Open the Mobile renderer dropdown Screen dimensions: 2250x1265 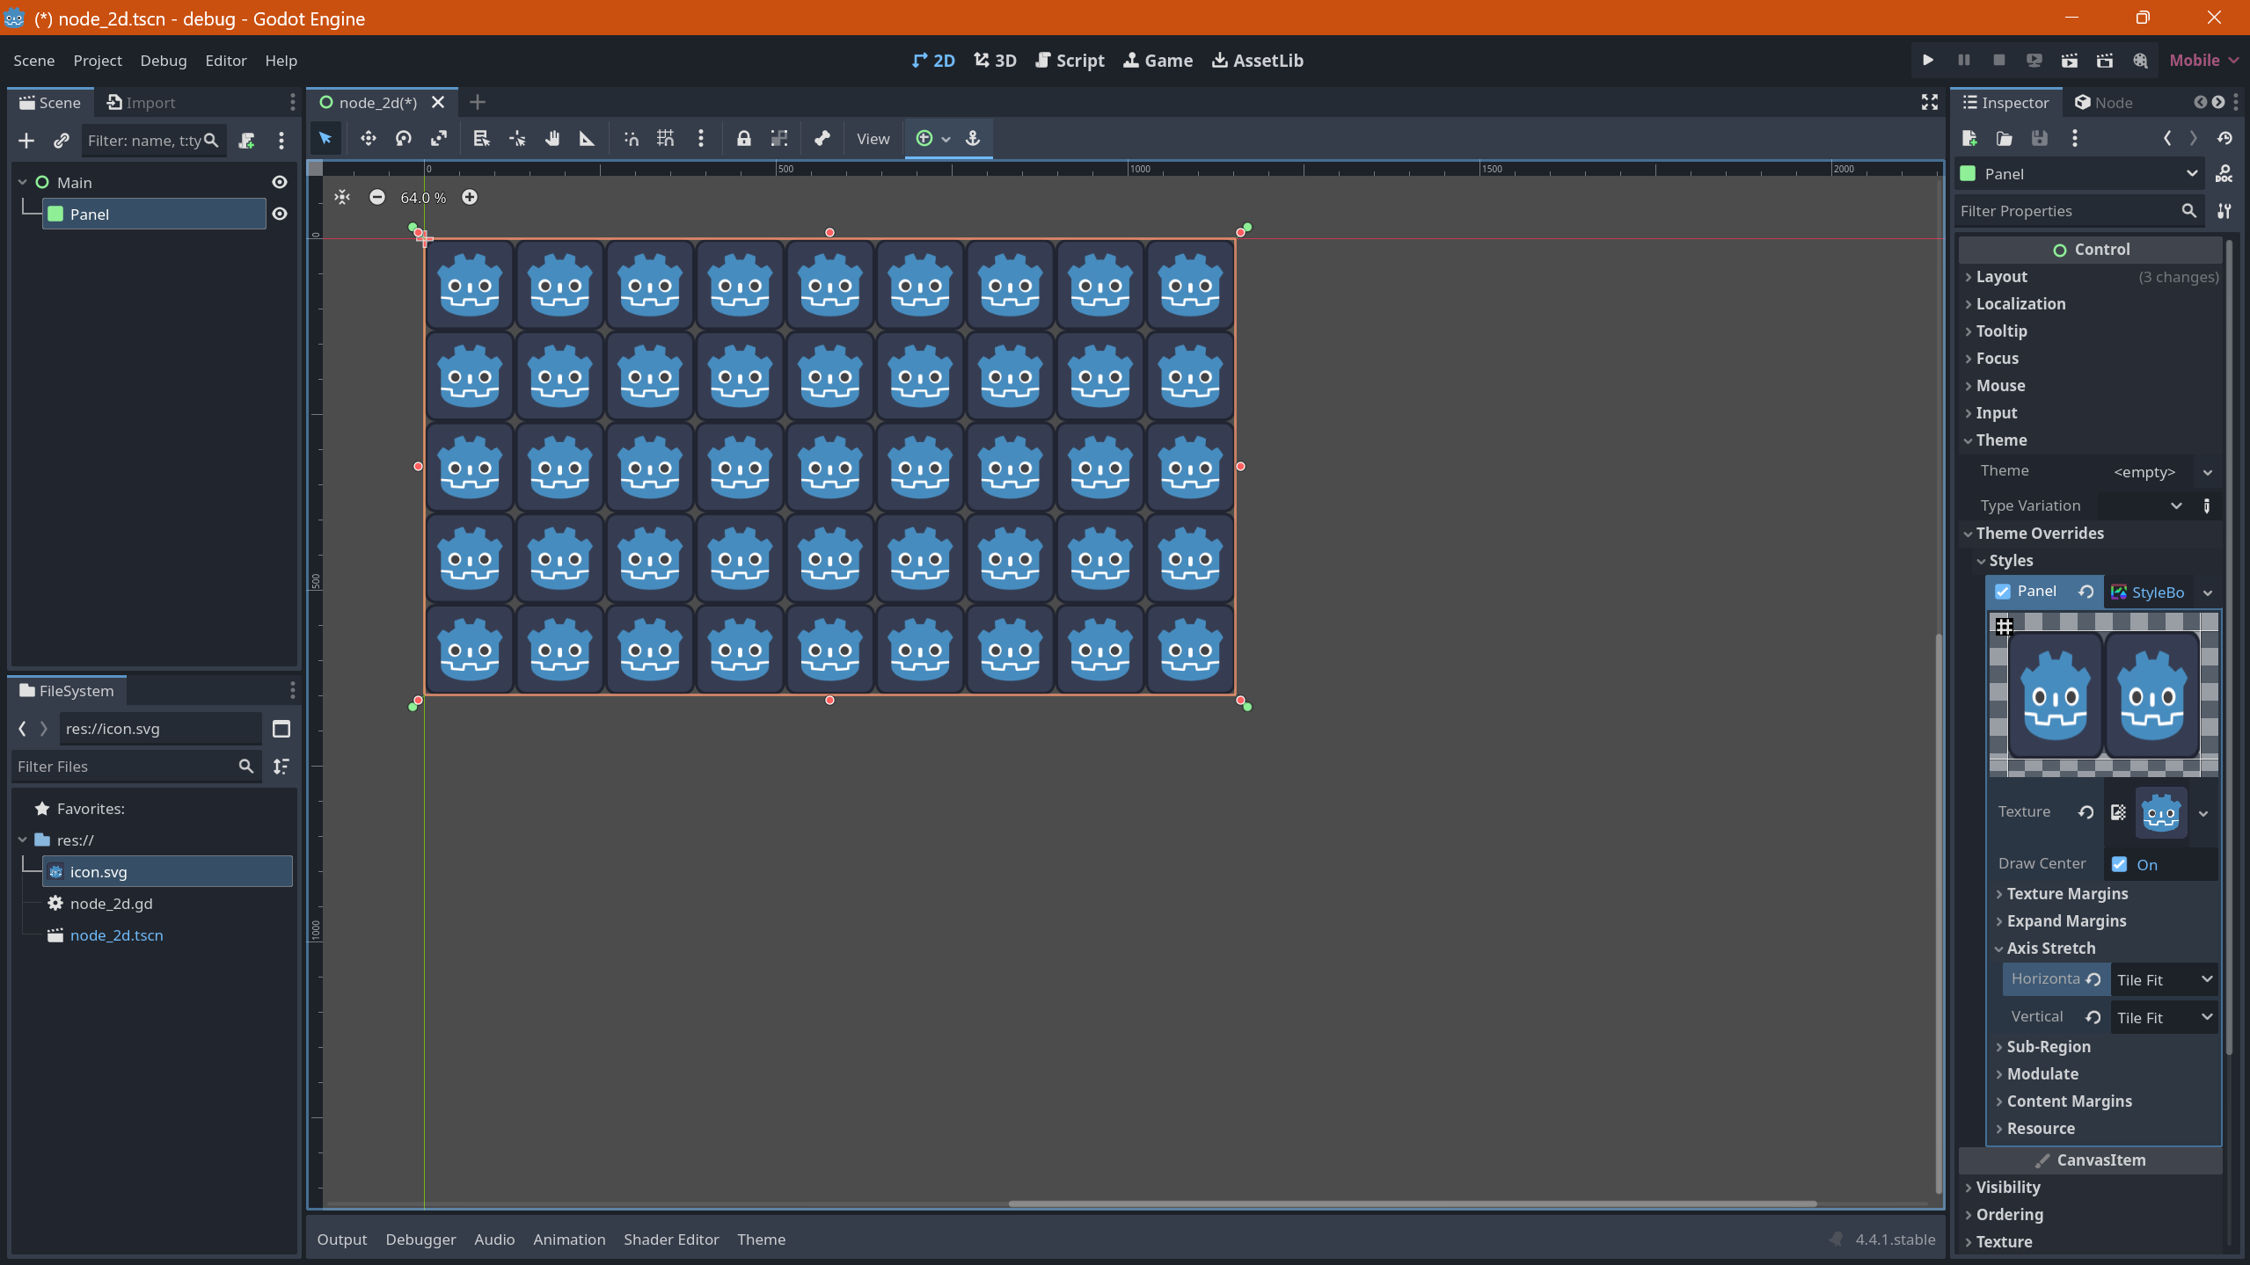2203,61
